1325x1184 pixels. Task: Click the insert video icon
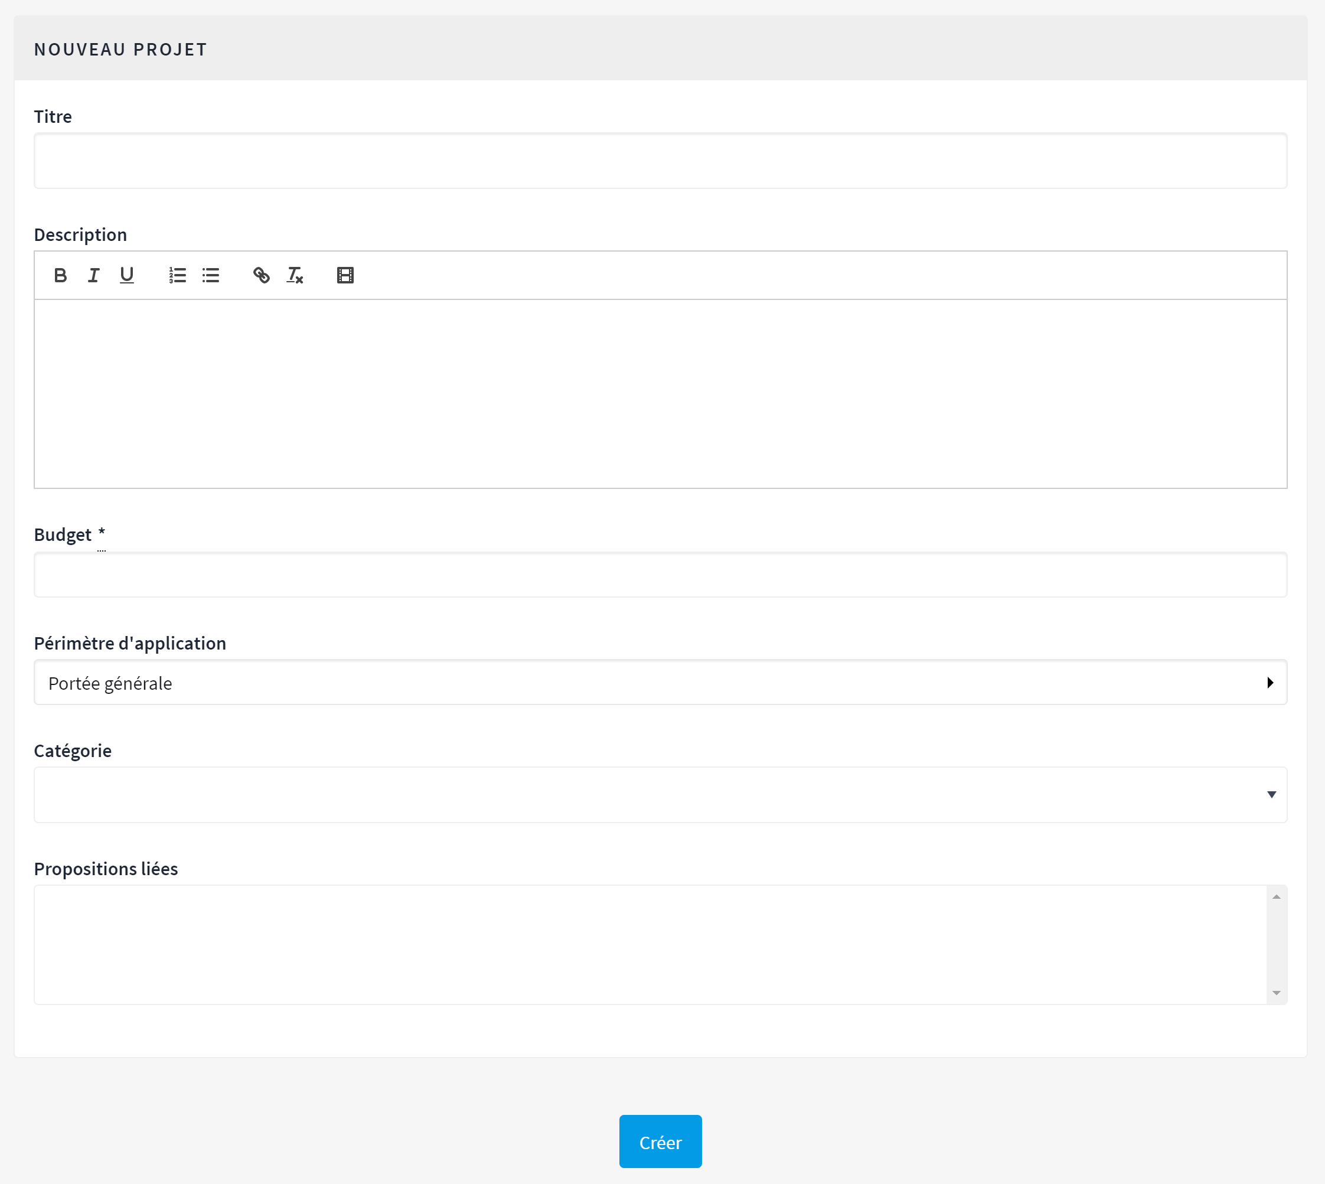click(x=345, y=275)
